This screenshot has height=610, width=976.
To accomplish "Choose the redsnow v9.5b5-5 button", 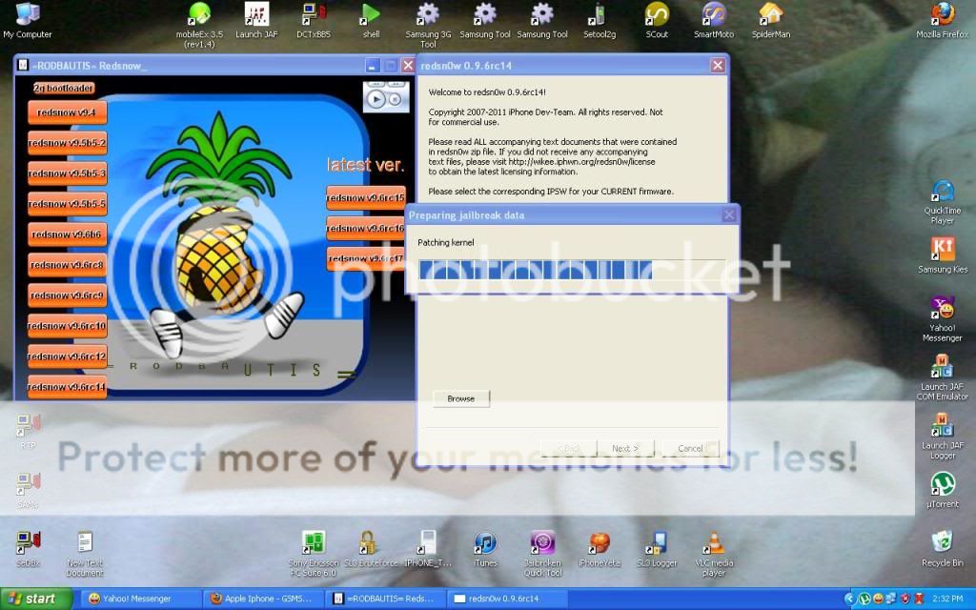I will coord(67,204).
